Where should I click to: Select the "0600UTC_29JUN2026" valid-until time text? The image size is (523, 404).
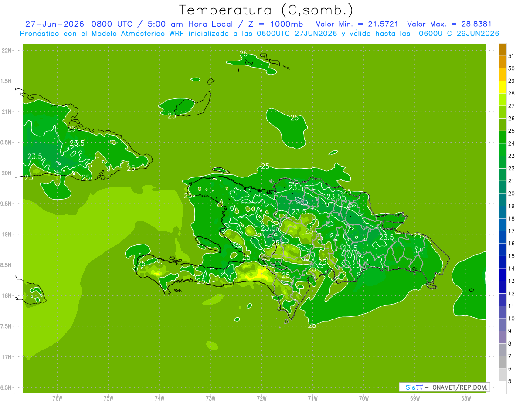tap(459, 34)
